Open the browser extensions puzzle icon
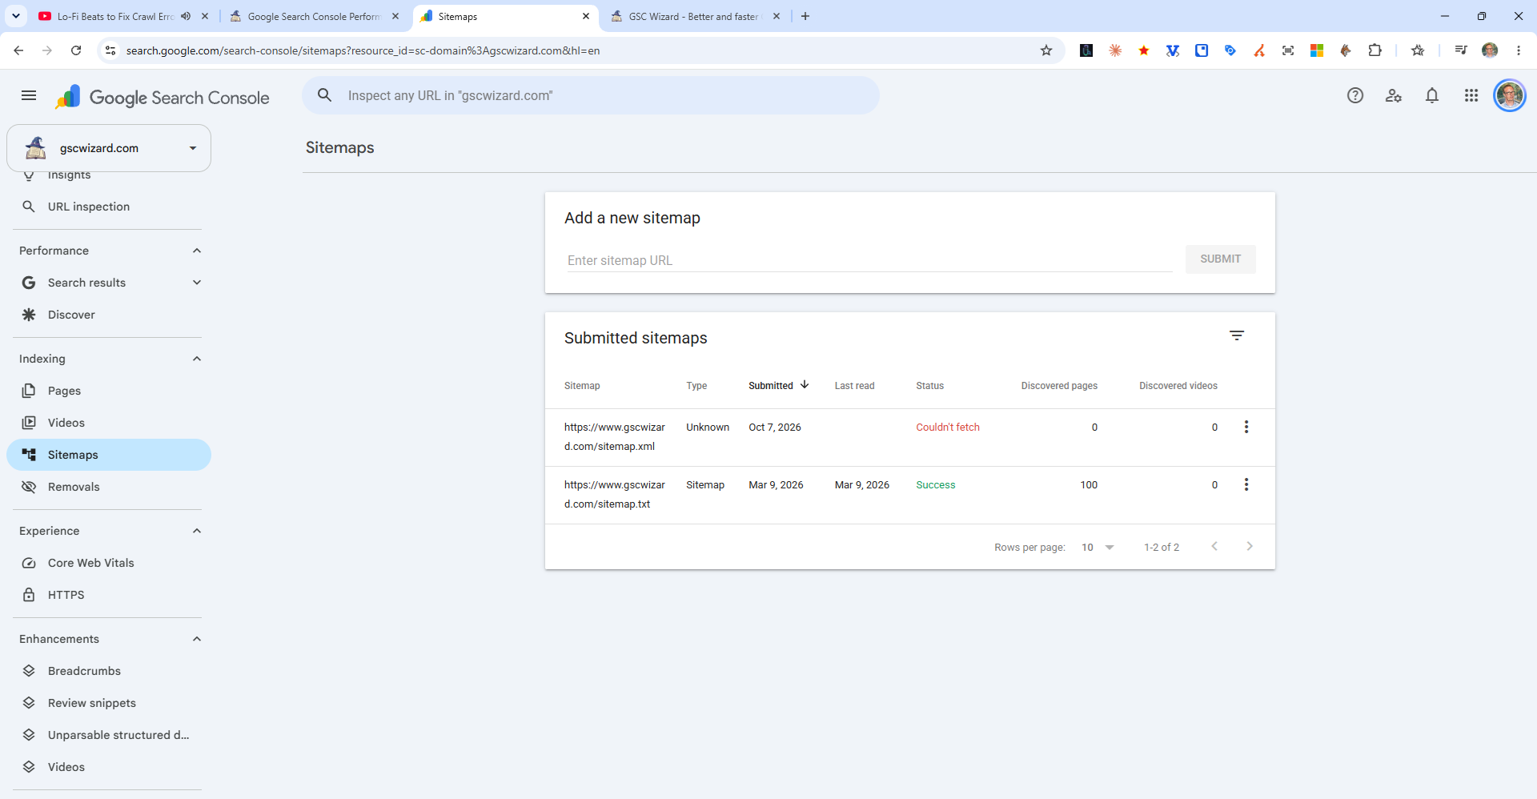Viewport: 1537px width, 799px height. point(1374,50)
